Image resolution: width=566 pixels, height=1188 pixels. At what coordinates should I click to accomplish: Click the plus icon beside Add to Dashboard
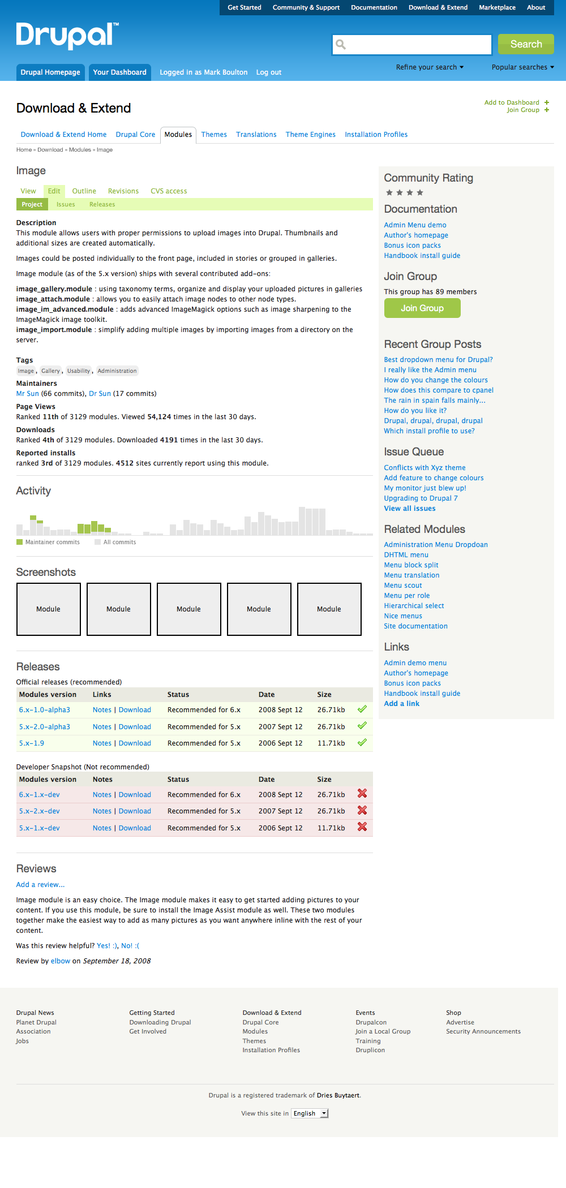tap(547, 102)
